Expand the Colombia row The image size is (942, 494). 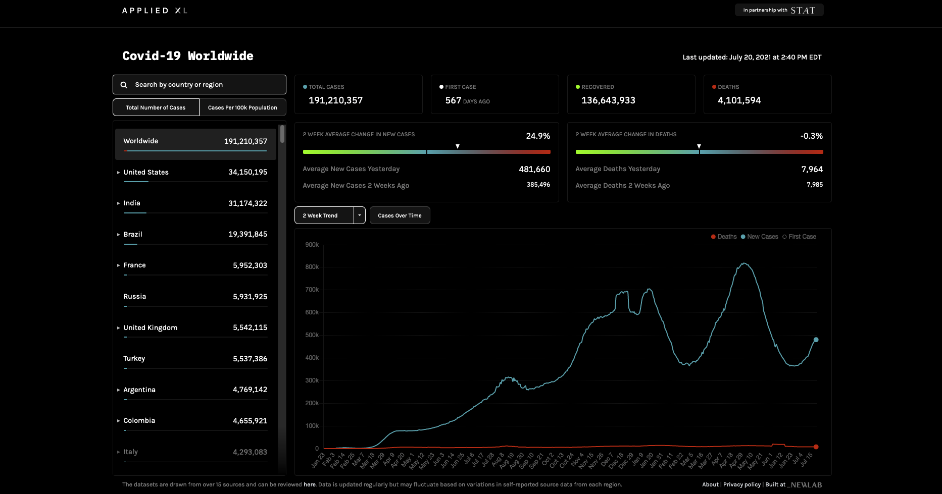tap(119, 421)
